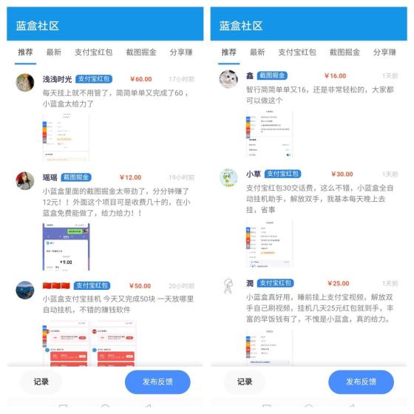The width and height of the screenshot is (414, 414).
Task: Select 推荐 tab in right panel
Action: coord(229,52)
